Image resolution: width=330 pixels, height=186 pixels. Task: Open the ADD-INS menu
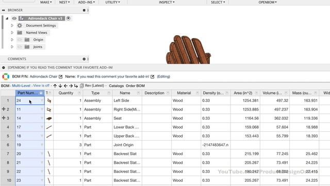86,2
